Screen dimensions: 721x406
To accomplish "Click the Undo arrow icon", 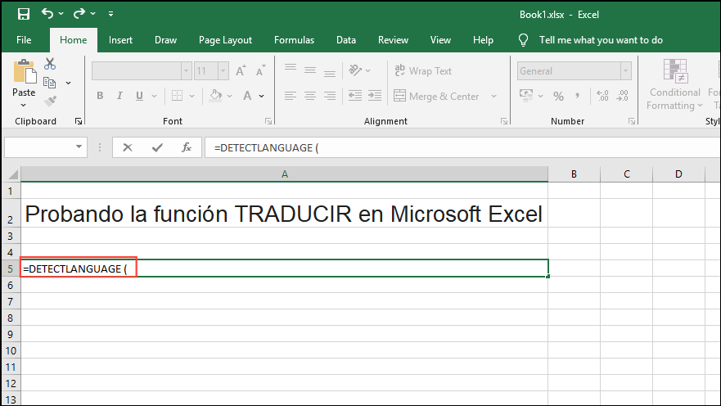I will (47, 14).
